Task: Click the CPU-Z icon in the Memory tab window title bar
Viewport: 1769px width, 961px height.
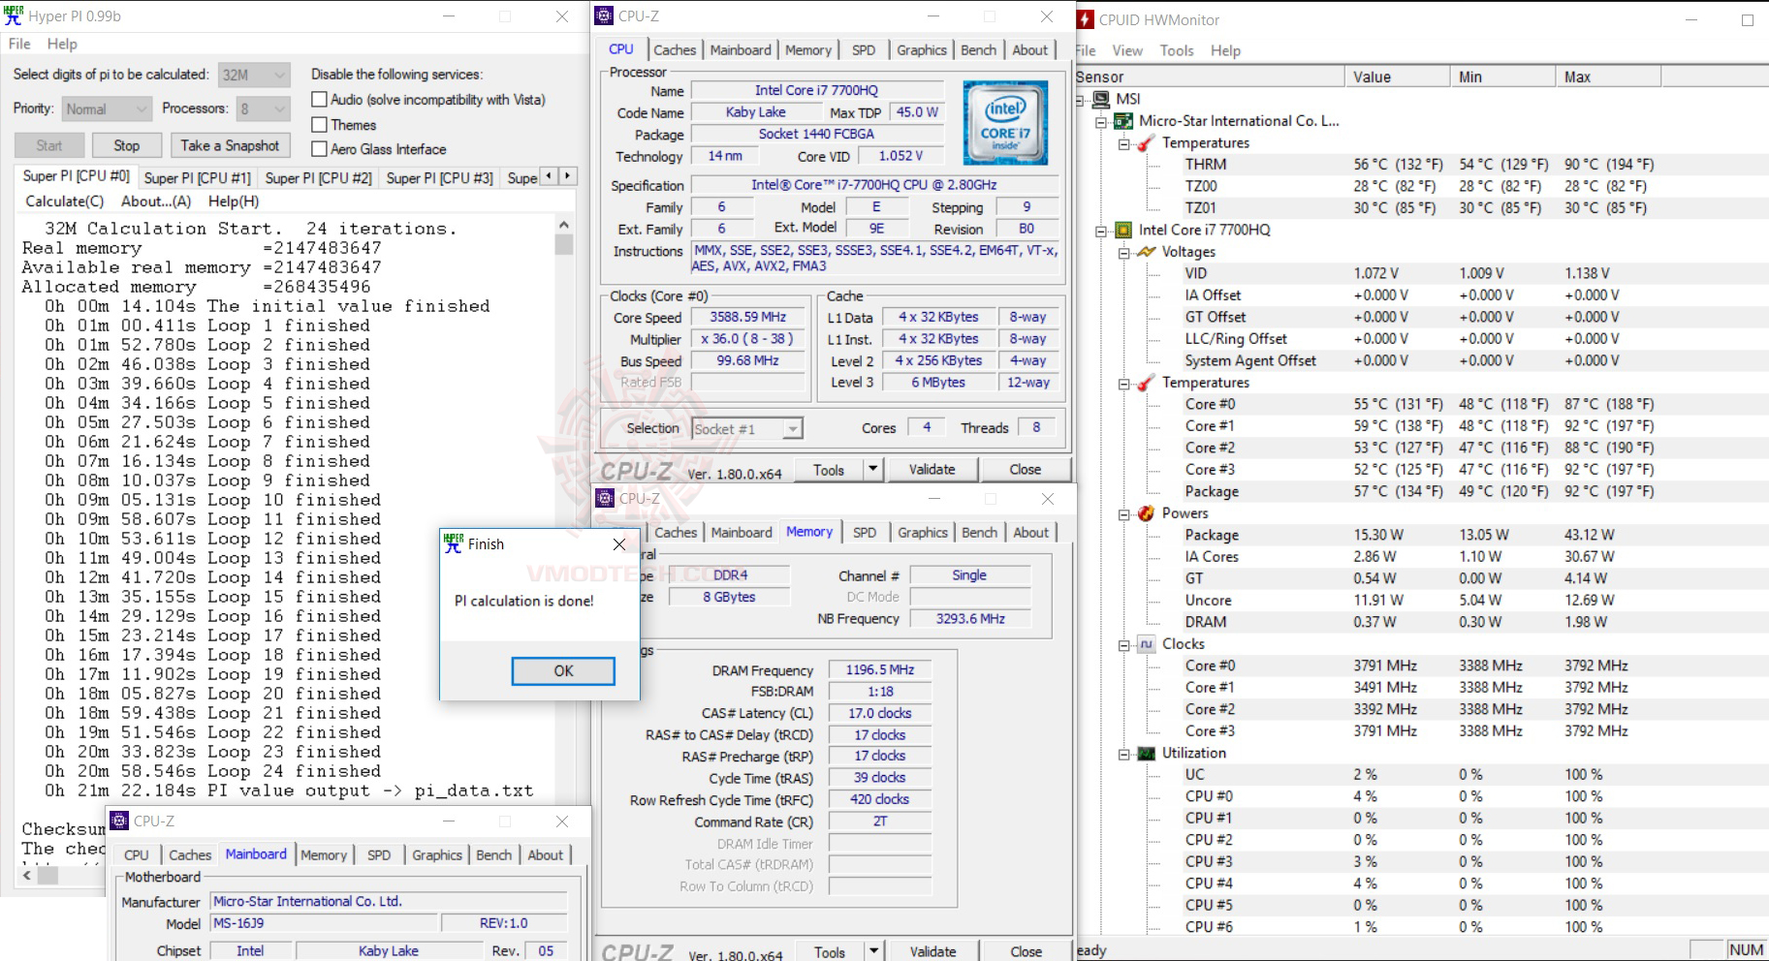Action: pyautogui.click(x=605, y=498)
